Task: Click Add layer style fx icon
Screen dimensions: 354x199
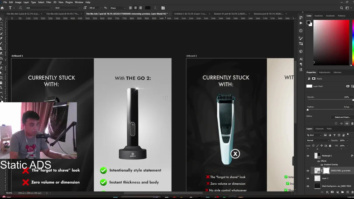Action: click(327, 192)
